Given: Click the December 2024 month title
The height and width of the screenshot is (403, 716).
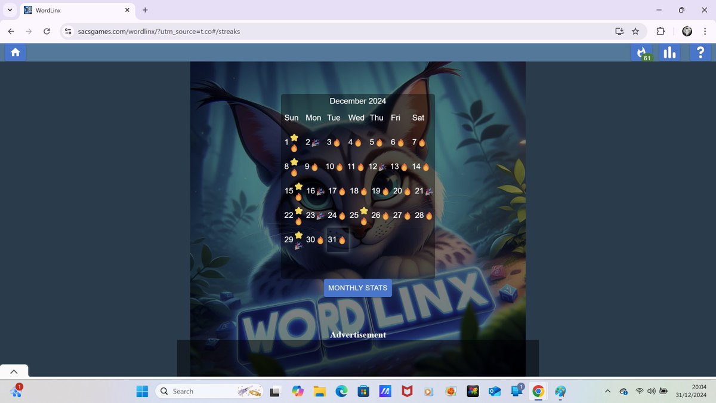Looking at the screenshot, I should 358,101.
